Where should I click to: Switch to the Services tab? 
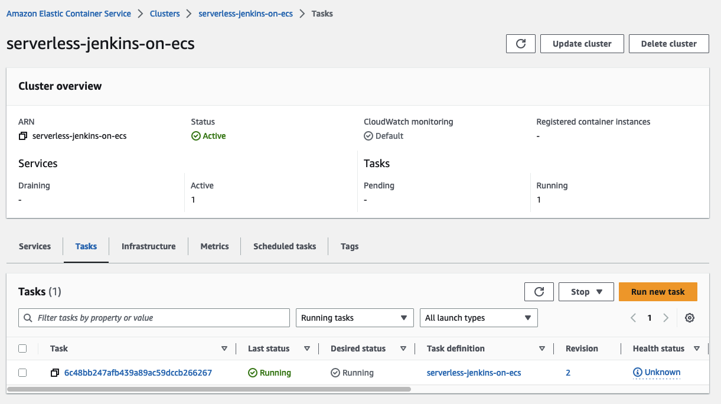[35, 246]
